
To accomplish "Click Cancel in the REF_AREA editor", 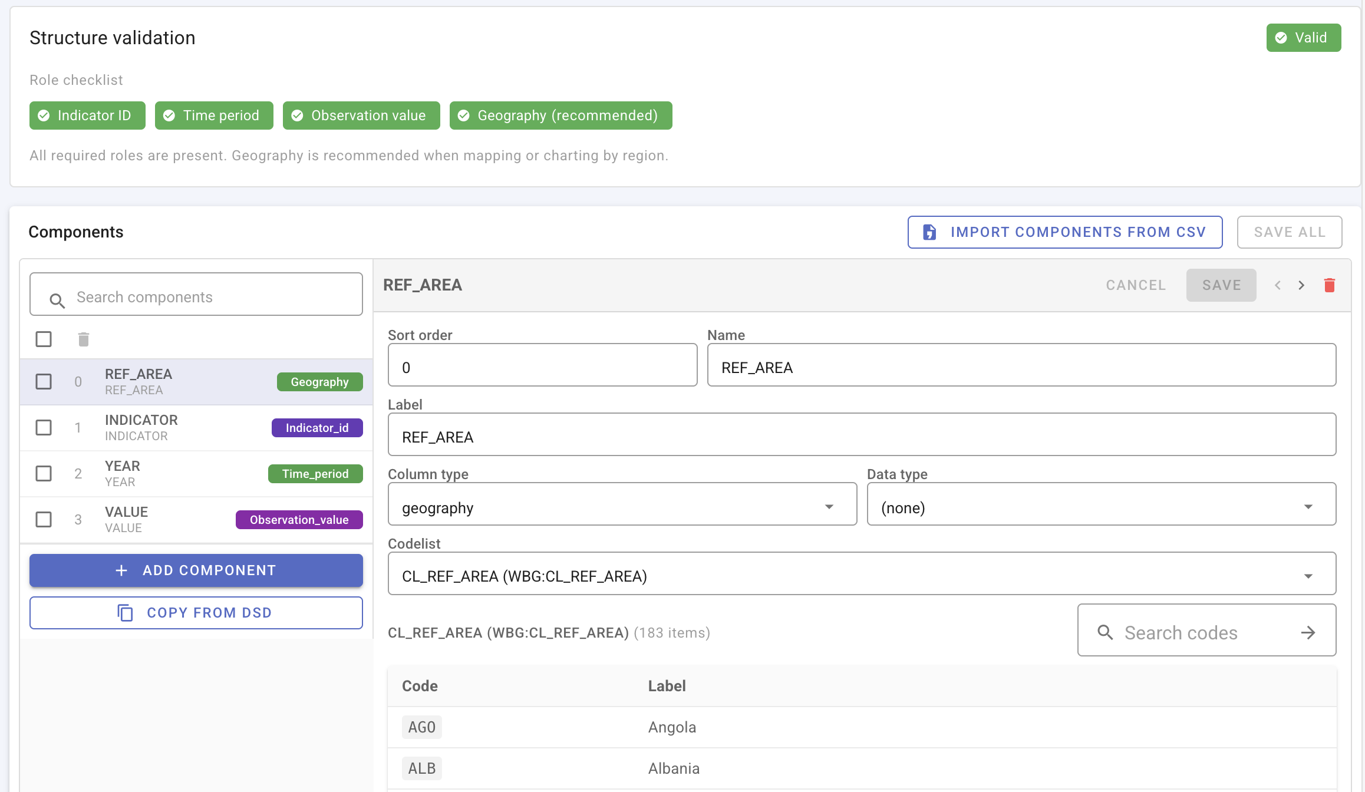I will click(1136, 285).
